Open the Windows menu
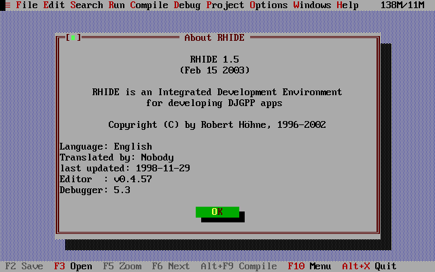This screenshot has height=272, width=435. point(312,5)
